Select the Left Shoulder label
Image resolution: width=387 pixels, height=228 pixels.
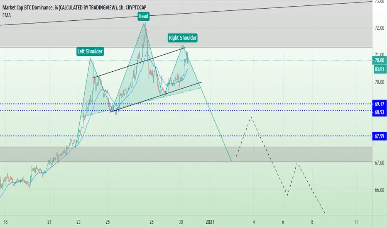[90, 51]
